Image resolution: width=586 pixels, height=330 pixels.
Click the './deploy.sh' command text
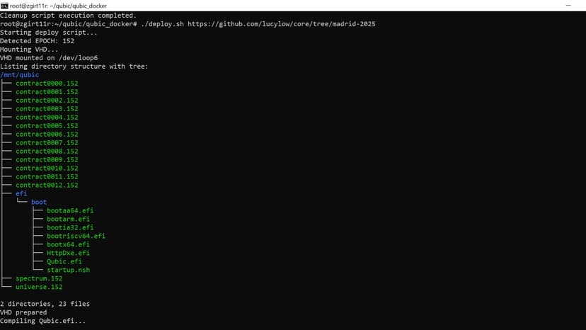click(162, 24)
